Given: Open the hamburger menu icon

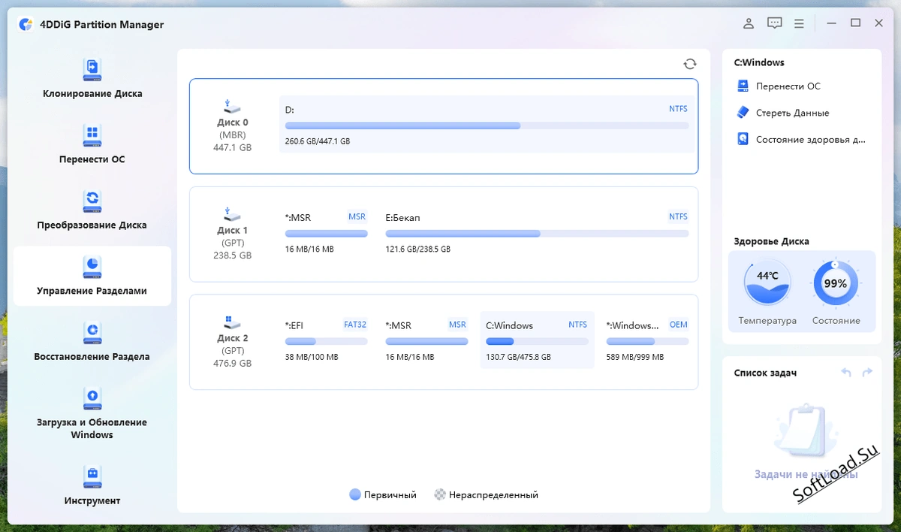Looking at the screenshot, I should (x=800, y=23).
